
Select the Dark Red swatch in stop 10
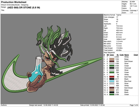[x=112, y=77]
